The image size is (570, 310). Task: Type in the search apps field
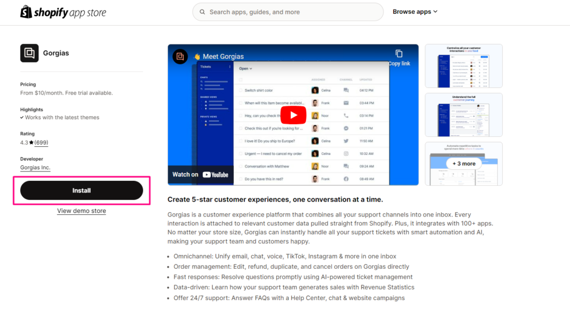tap(288, 12)
